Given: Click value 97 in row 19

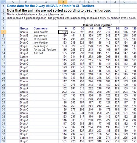Looking at the screenshot, I should [126, 71].
